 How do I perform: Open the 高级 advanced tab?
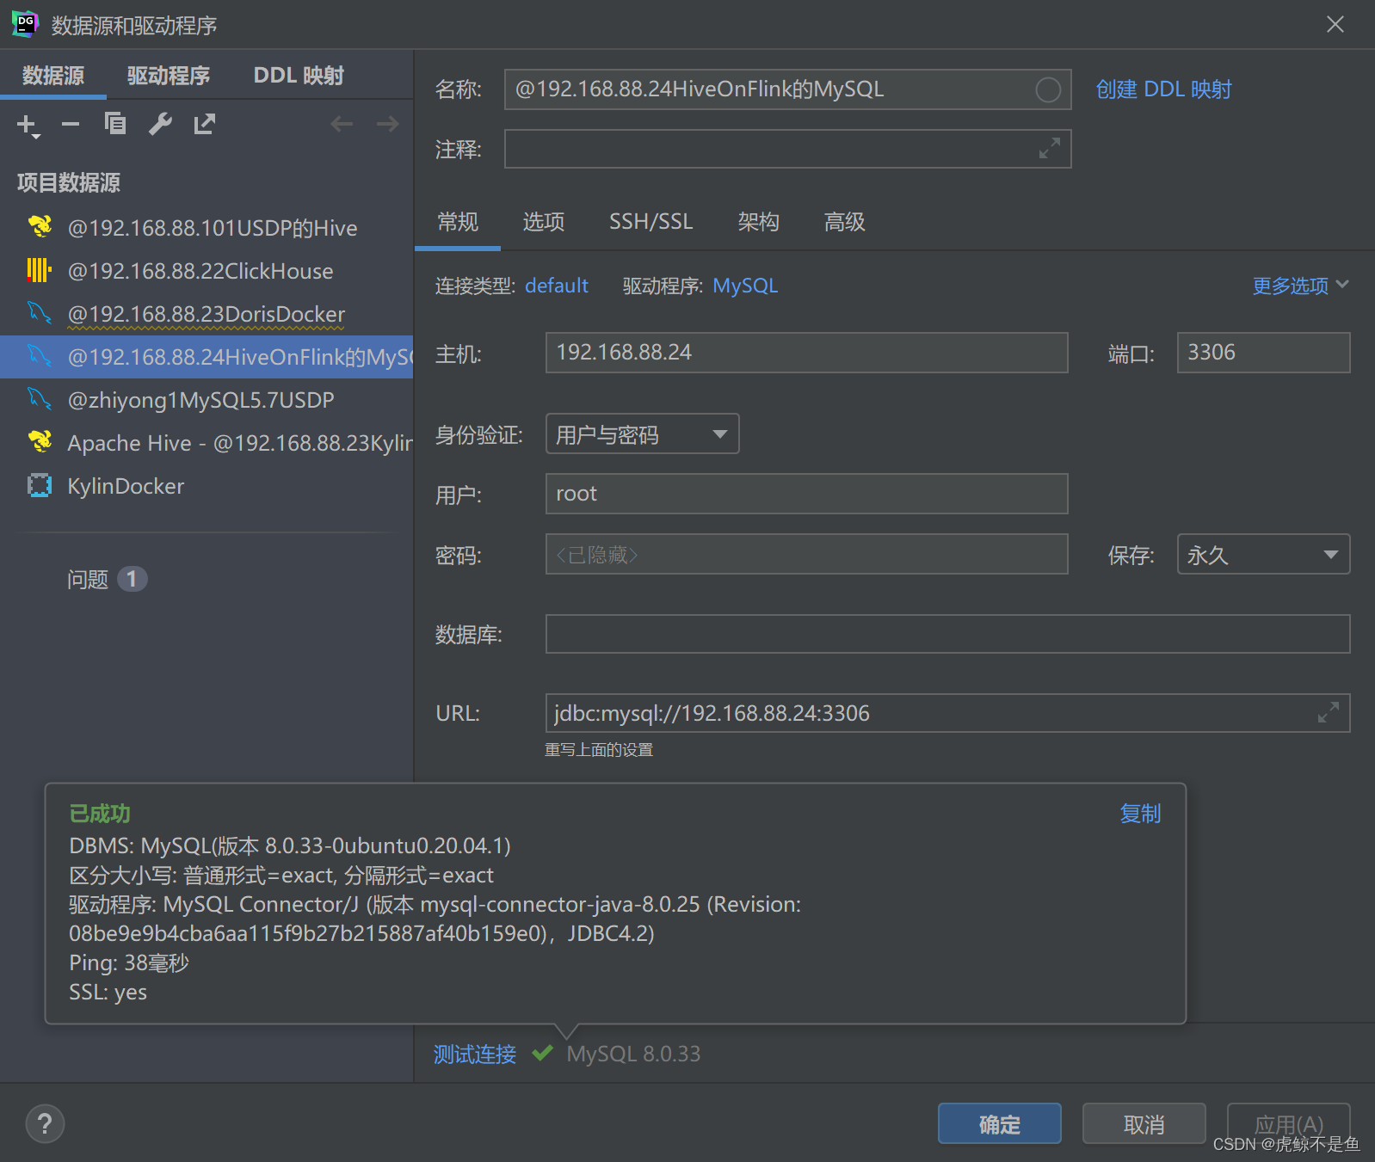(x=844, y=222)
